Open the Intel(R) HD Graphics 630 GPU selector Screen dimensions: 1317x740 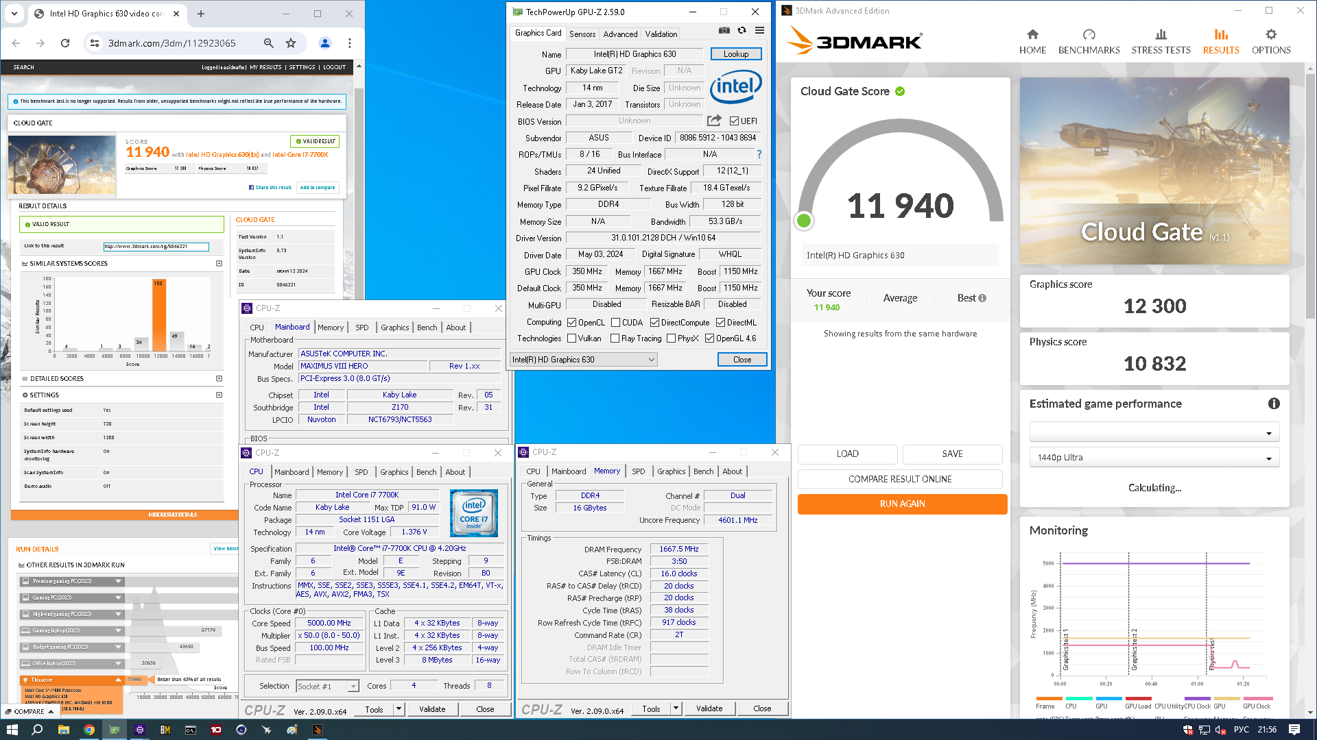click(583, 359)
